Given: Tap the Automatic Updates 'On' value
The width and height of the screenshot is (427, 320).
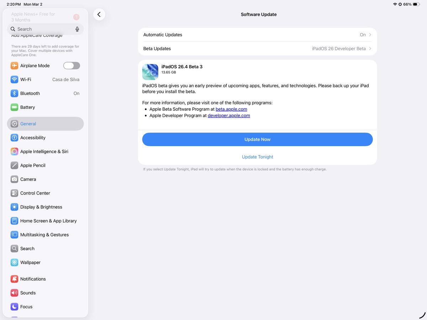Looking at the screenshot, I should pos(363,35).
